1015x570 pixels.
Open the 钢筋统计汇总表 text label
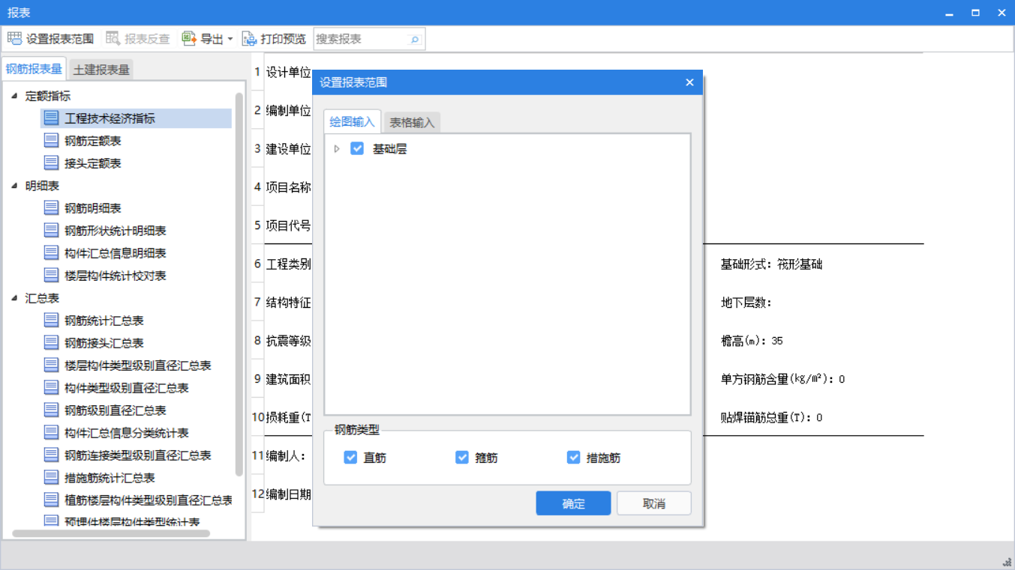tap(104, 321)
